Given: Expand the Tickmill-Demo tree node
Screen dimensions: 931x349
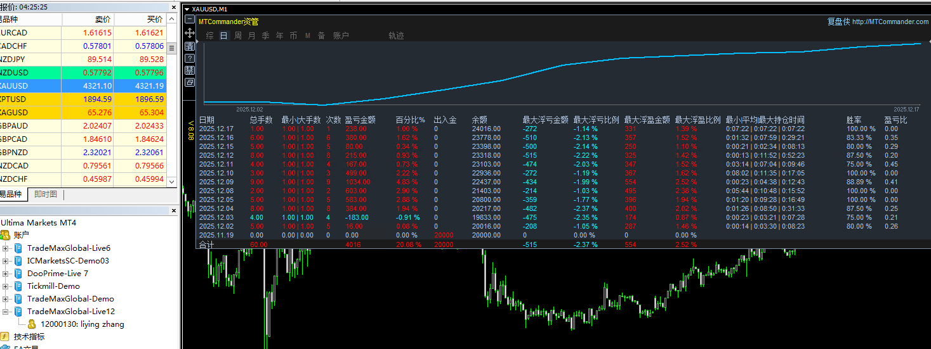Looking at the screenshot, I should click(x=6, y=286).
